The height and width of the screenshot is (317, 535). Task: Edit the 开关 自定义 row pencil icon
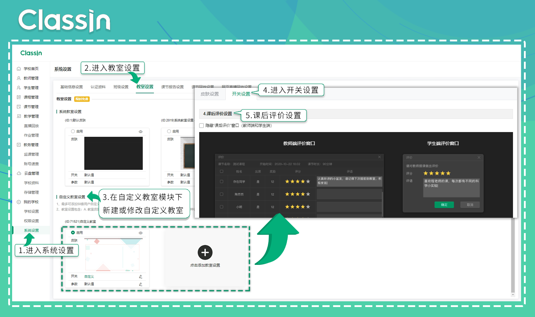[x=141, y=277]
